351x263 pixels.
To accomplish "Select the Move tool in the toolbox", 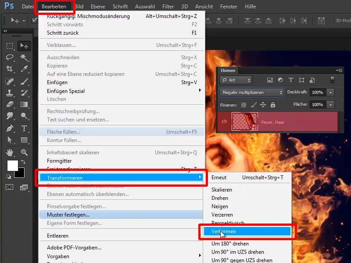I will tap(24, 46).
